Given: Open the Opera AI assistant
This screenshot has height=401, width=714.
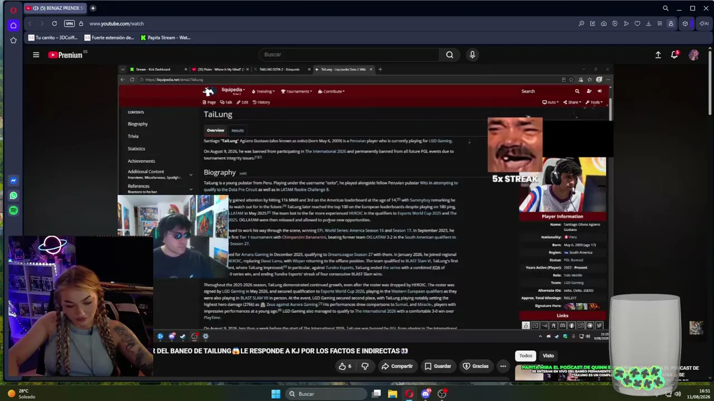Looking at the screenshot, I should 703,23.
